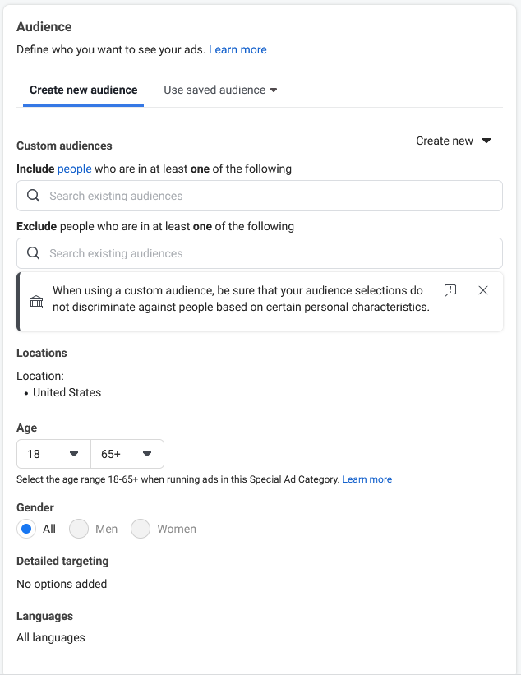
Task: Focus the Include search existing audiences field
Action: (x=260, y=196)
